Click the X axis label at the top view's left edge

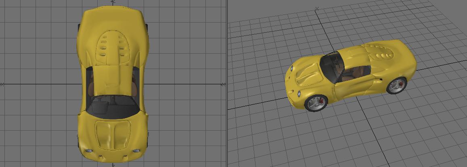2,85
